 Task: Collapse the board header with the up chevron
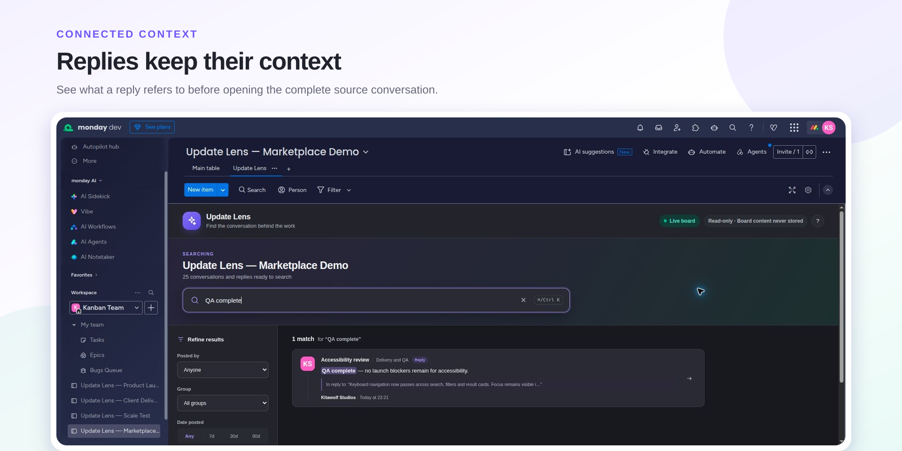click(828, 190)
